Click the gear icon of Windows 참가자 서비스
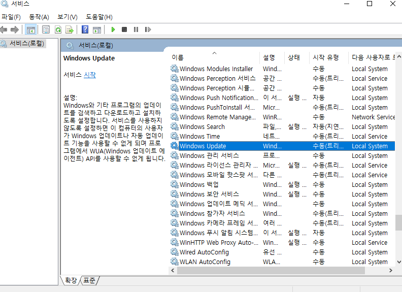Image resolution: width=402 pixels, height=292 pixels. [x=175, y=213]
